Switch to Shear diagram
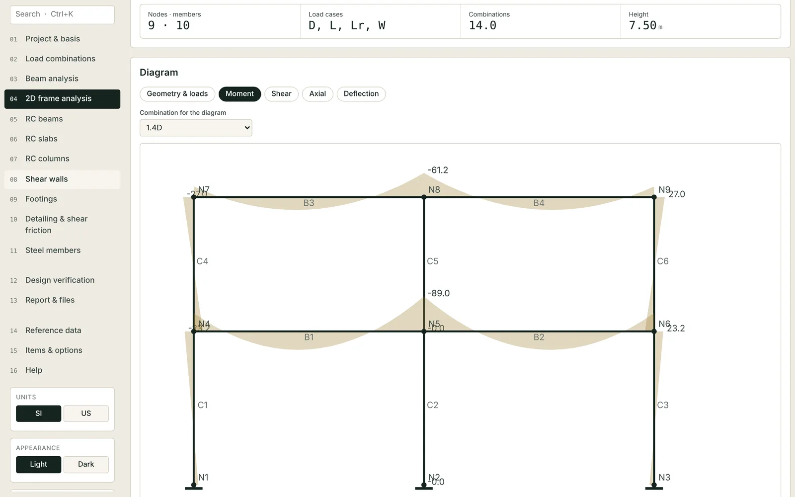Viewport: 795px width, 497px height. click(x=281, y=94)
